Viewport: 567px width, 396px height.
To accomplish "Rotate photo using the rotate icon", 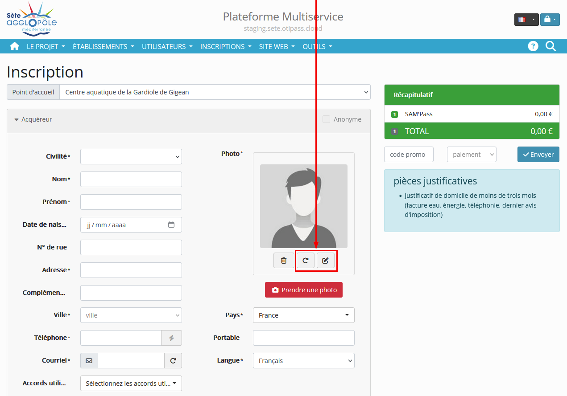I will 306,261.
